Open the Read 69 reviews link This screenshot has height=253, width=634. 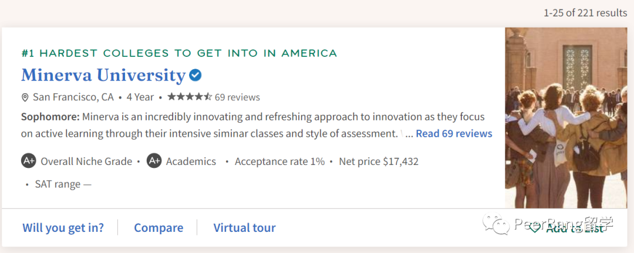pyautogui.click(x=454, y=133)
